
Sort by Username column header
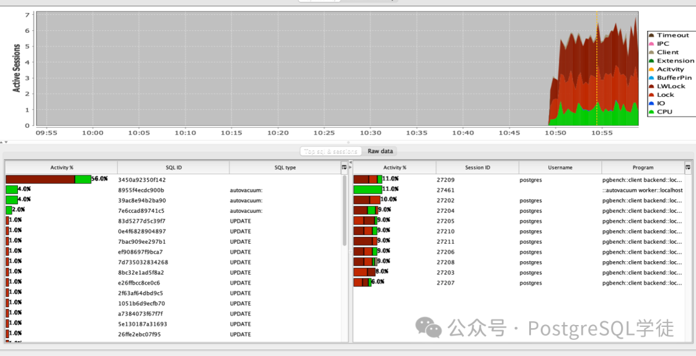coord(560,168)
